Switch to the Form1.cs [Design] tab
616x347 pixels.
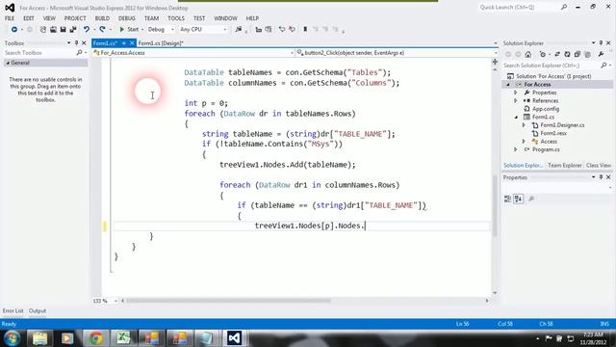coord(161,43)
